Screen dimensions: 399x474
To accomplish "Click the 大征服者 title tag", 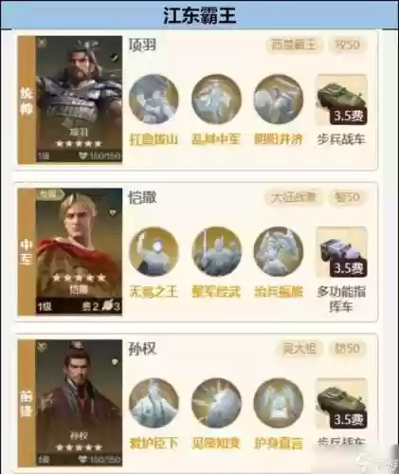I will (x=294, y=197).
